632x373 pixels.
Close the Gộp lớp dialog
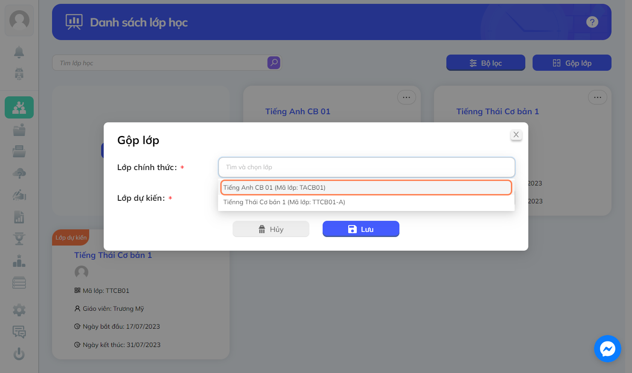point(516,135)
